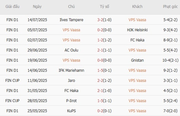Click the 3-2 score against Ilves Tampere

coord(101,20)
